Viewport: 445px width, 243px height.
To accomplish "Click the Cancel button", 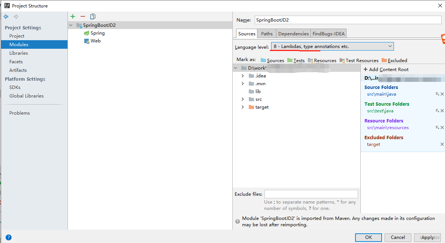I will (398, 237).
